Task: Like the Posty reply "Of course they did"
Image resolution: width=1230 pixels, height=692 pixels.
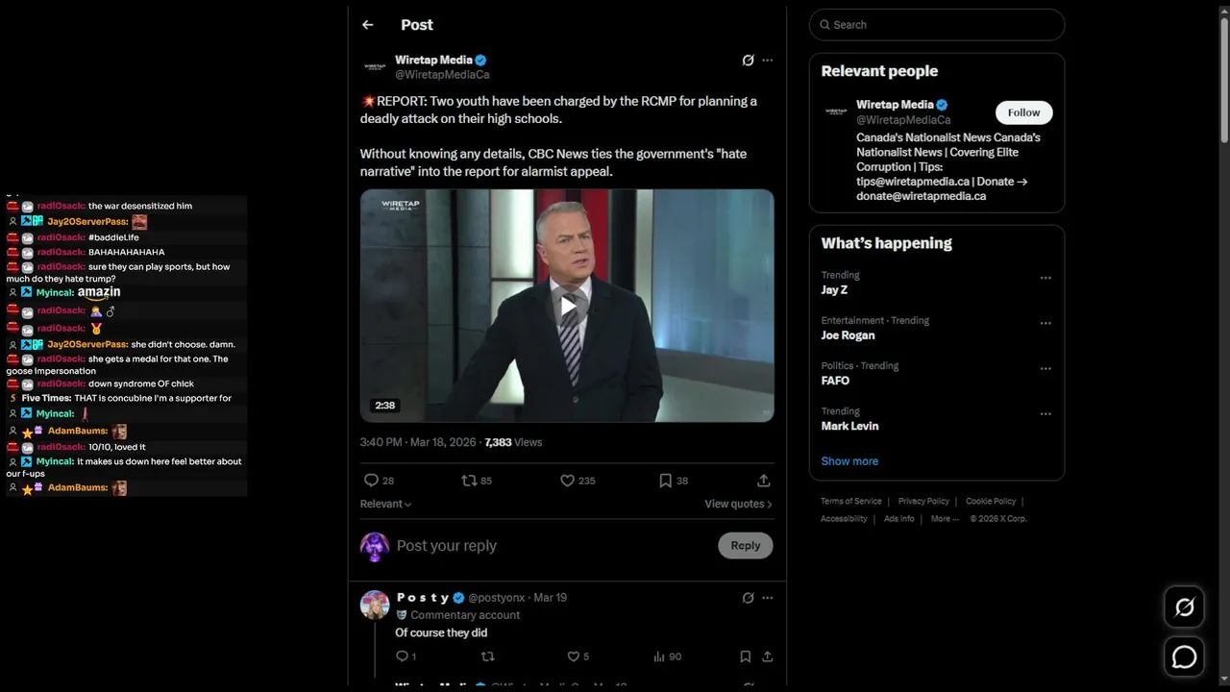Action: point(574,656)
